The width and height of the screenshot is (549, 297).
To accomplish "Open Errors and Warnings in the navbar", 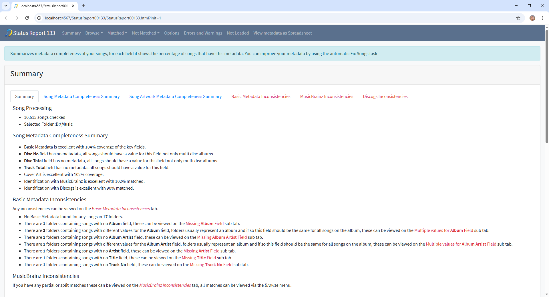I will tap(203, 33).
